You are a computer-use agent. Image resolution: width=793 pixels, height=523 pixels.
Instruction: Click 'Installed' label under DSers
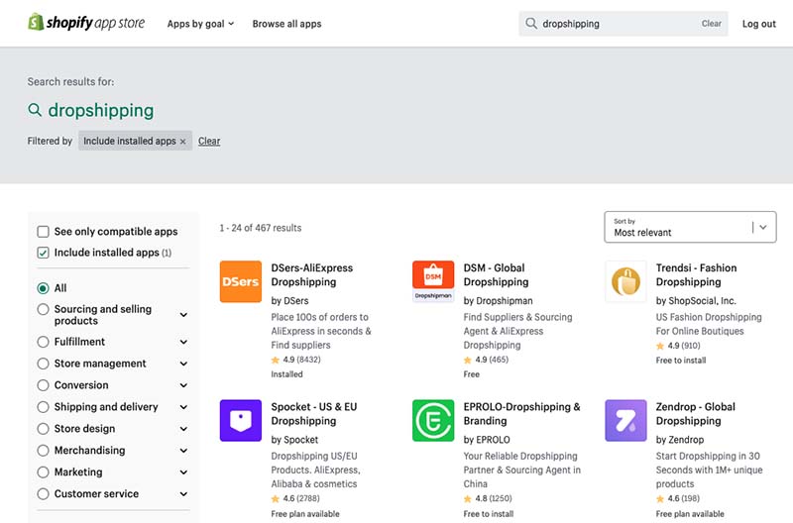point(286,374)
